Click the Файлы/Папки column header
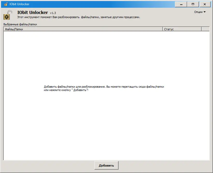The width and height of the screenshot is (213, 173). [x=83, y=29]
